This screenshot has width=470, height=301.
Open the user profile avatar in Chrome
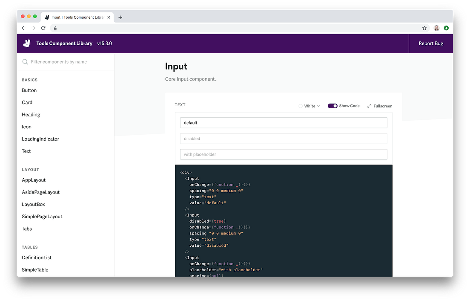(x=436, y=28)
